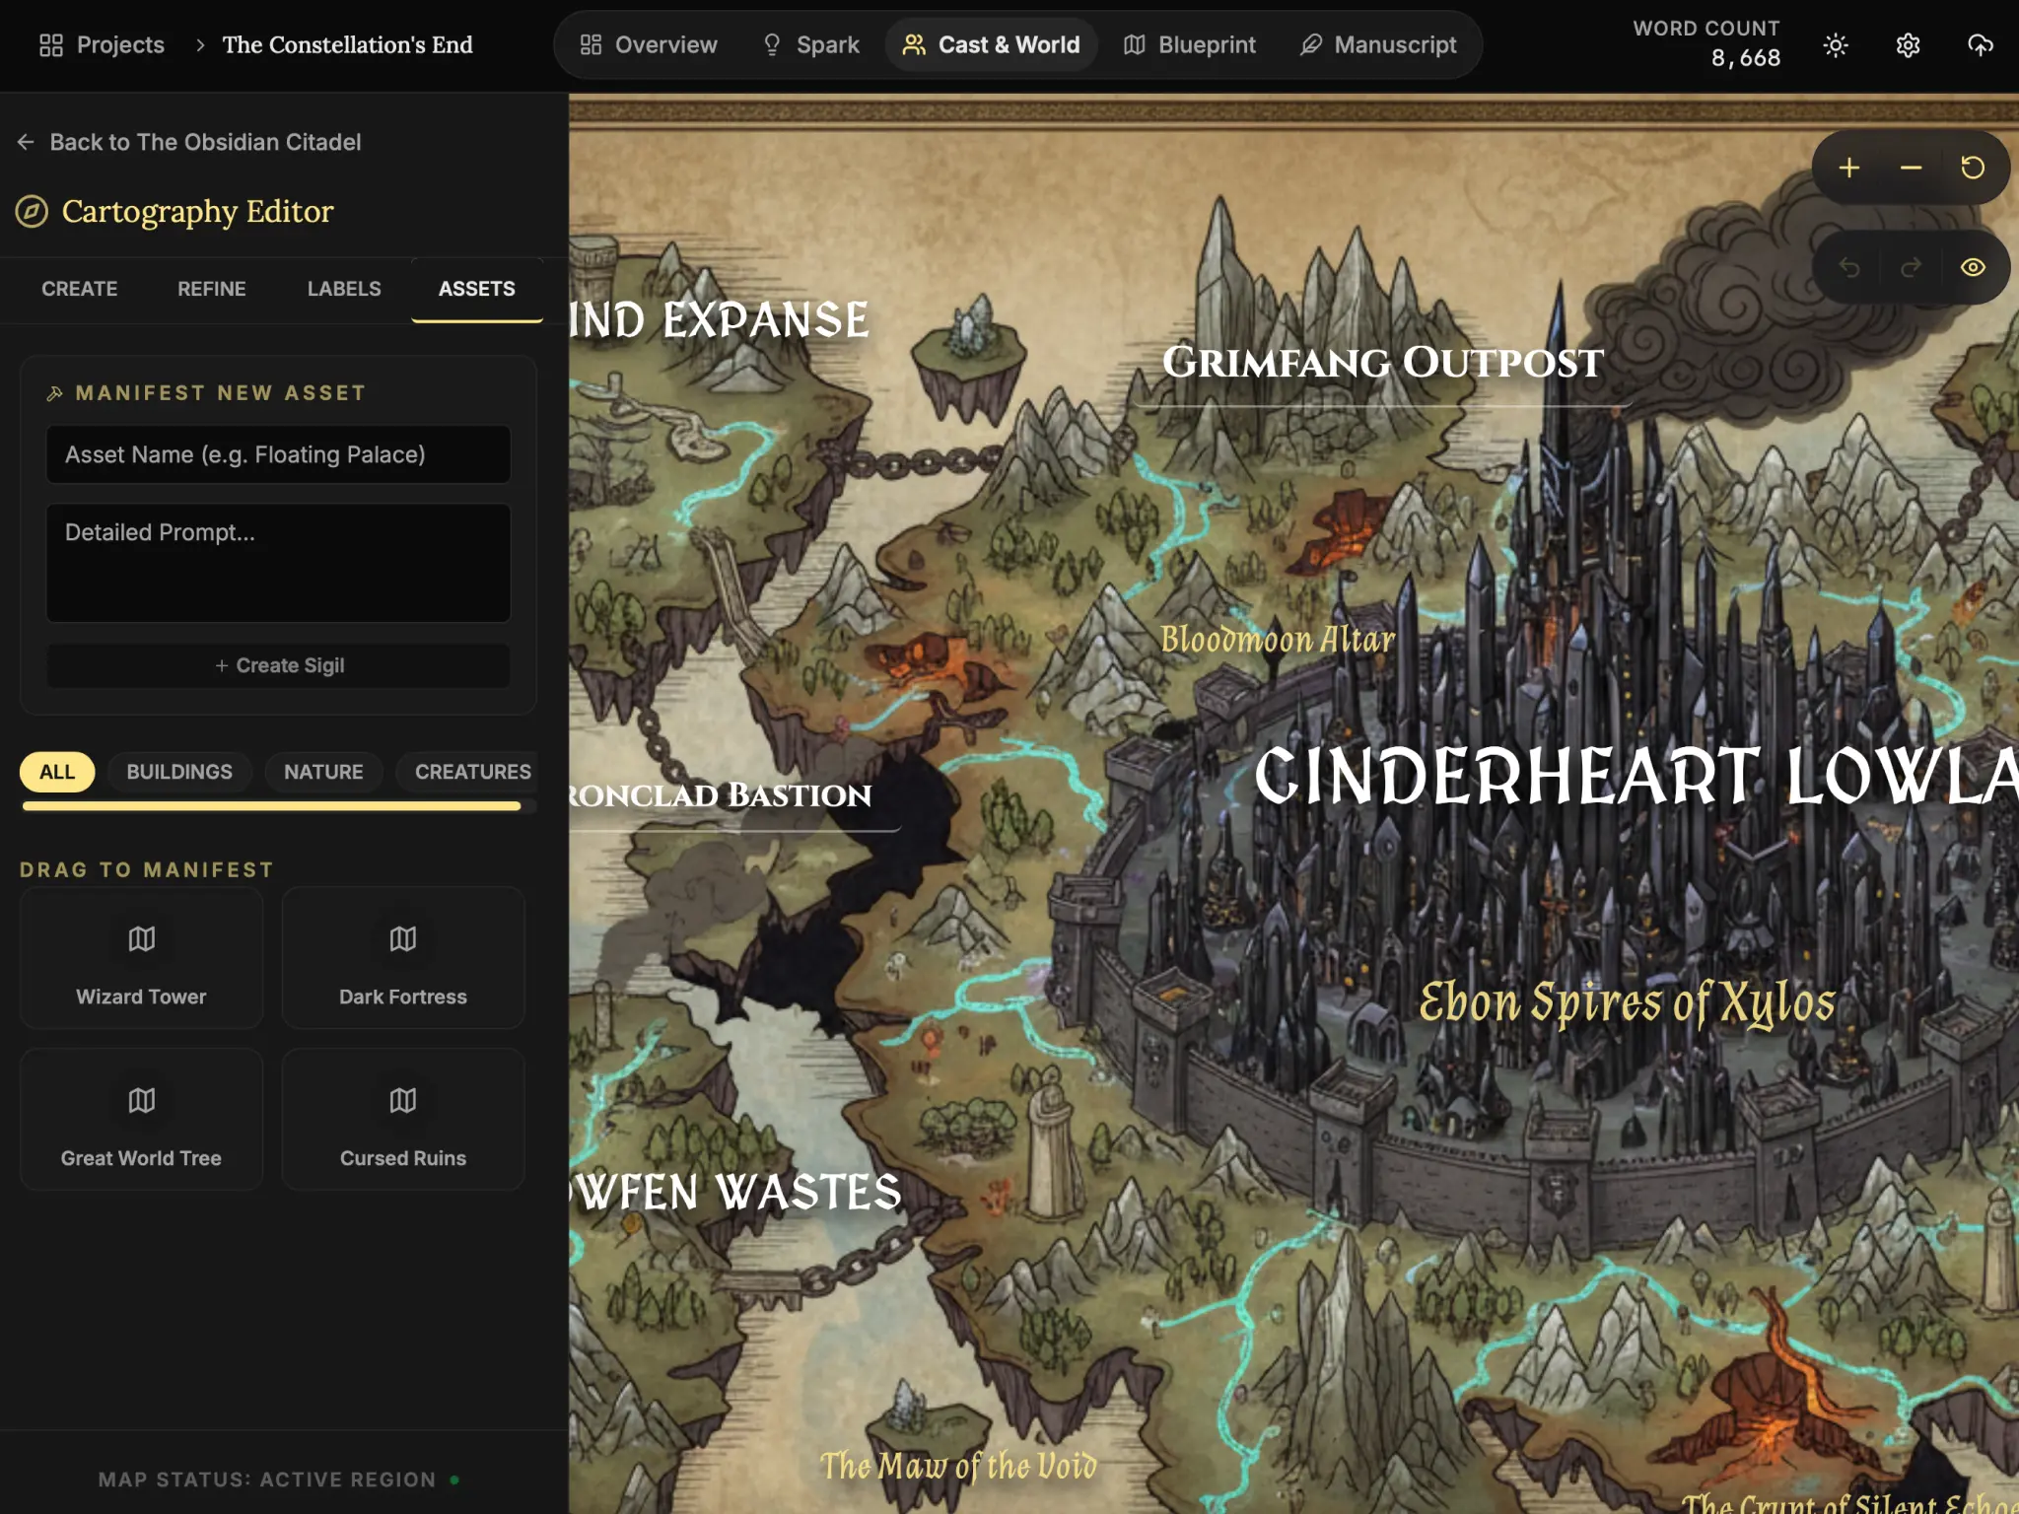The image size is (2019, 1514).
Task: Click the undo arrow on map toolbar
Action: coord(1848,267)
